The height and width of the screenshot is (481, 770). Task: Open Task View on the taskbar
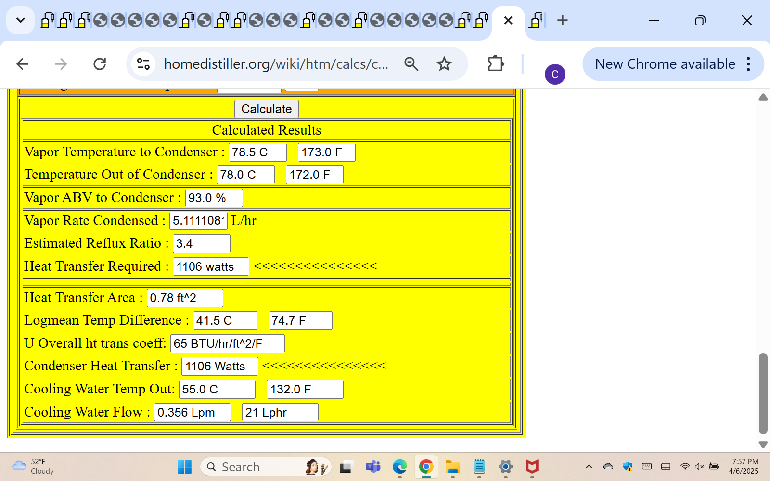[346, 467]
